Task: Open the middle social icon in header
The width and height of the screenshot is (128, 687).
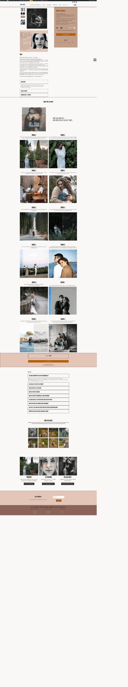Action: [75, 2]
